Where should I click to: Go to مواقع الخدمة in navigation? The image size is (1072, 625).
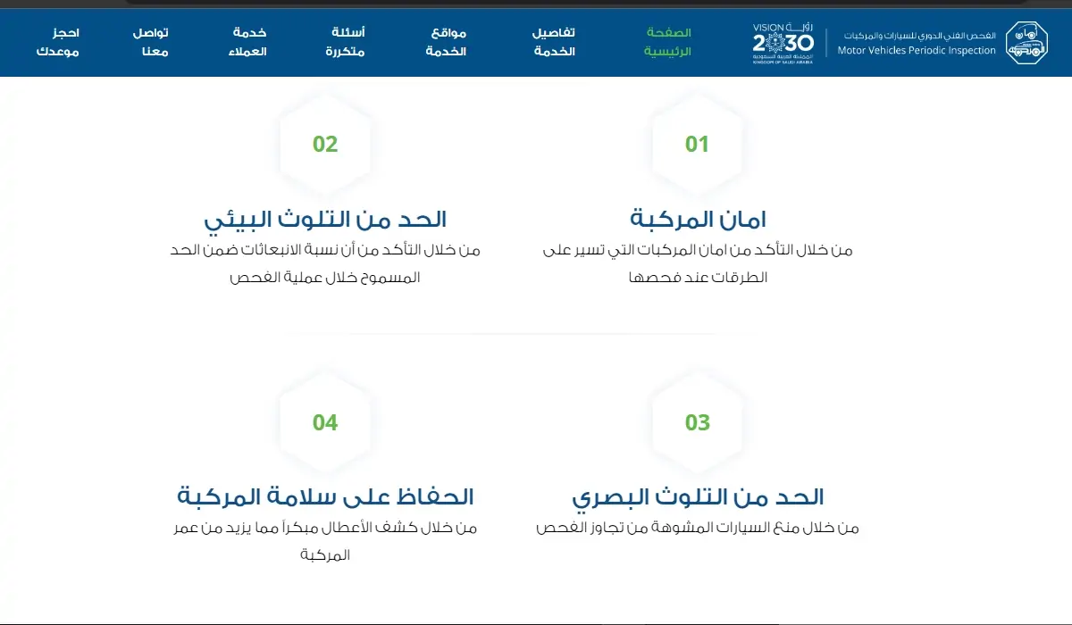click(x=448, y=42)
